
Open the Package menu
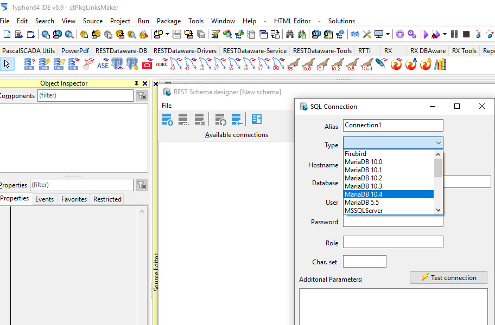pyautogui.click(x=169, y=21)
